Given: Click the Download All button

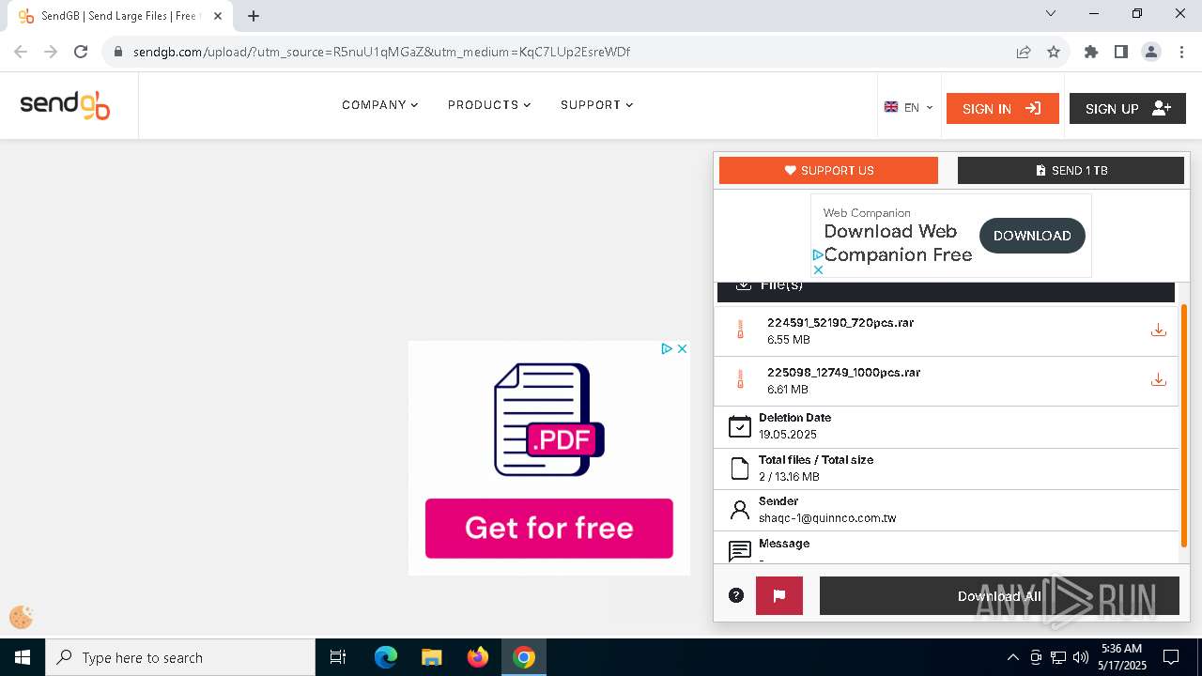Looking at the screenshot, I should pyautogui.click(x=999, y=596).
